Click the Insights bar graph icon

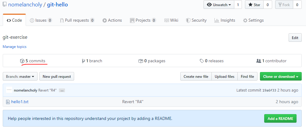pos(216,20)
